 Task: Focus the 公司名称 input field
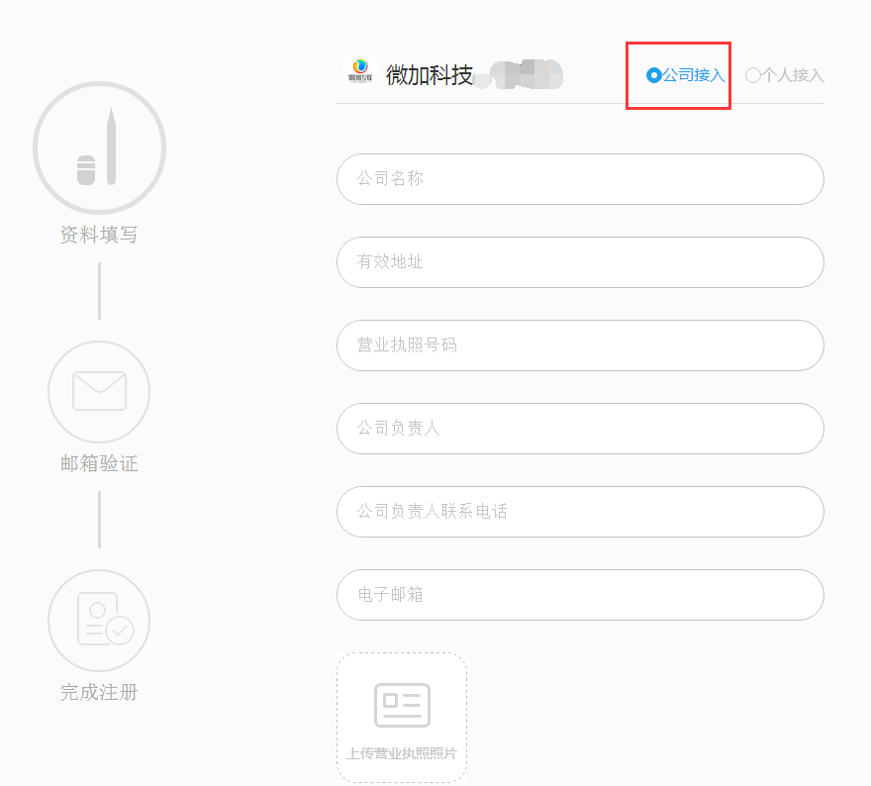(580, 179)
